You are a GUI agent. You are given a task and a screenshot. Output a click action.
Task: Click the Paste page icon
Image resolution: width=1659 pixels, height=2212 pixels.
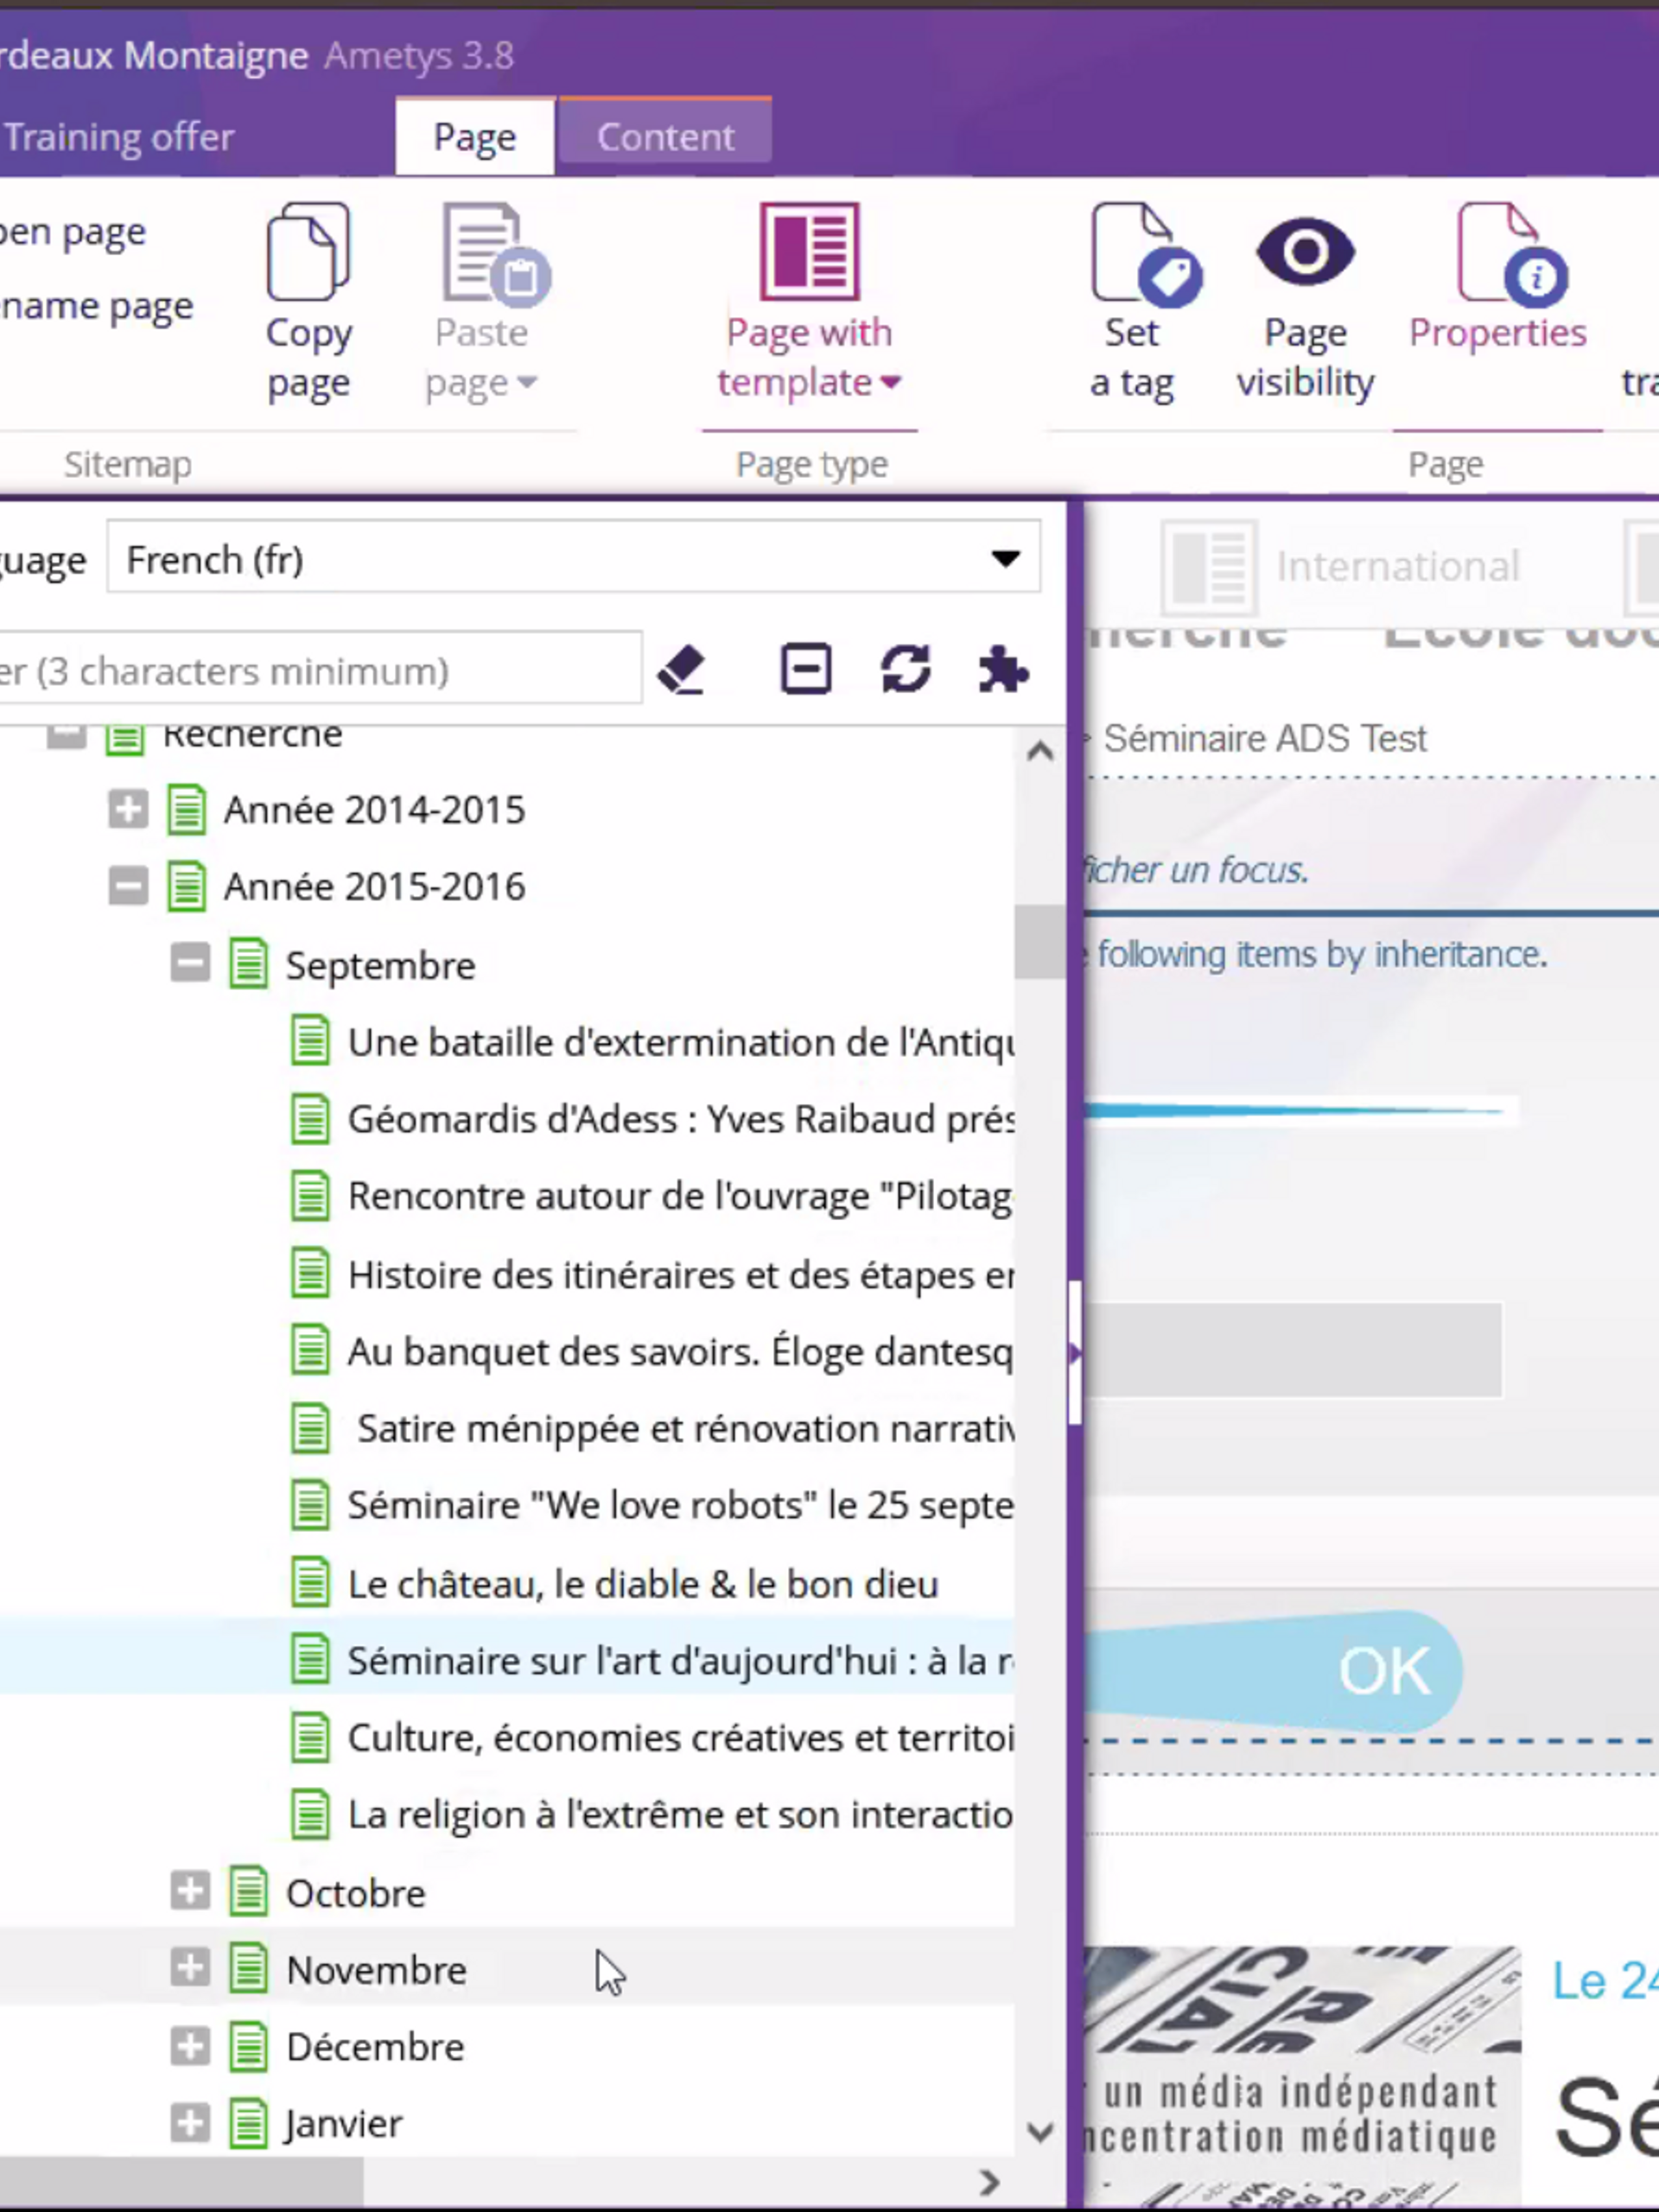[494, 254]
